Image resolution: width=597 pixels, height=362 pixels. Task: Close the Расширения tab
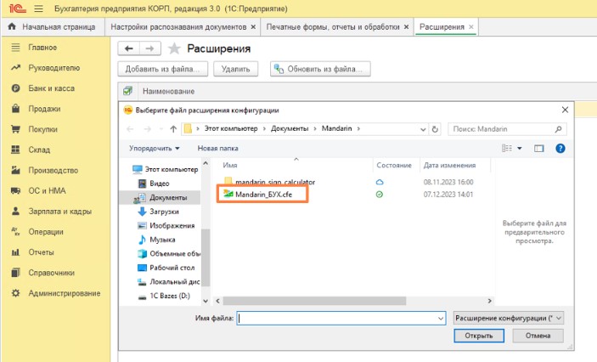[x=471, y=27]
